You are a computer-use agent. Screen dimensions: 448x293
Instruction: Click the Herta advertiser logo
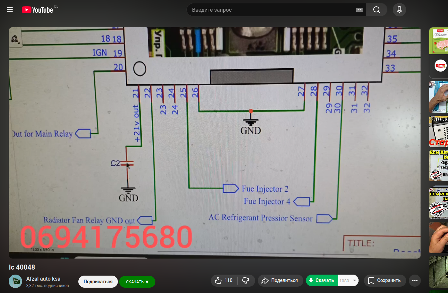click(440, 66)
